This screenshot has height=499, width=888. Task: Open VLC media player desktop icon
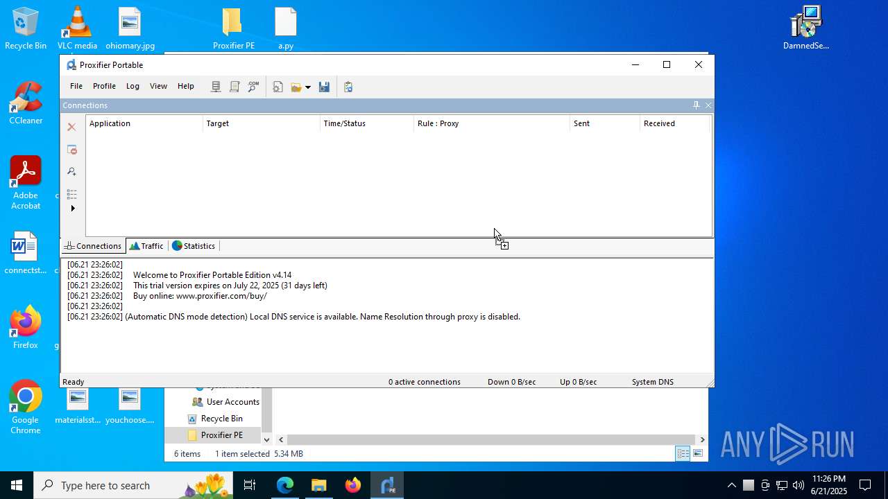[x=77, y=28]
